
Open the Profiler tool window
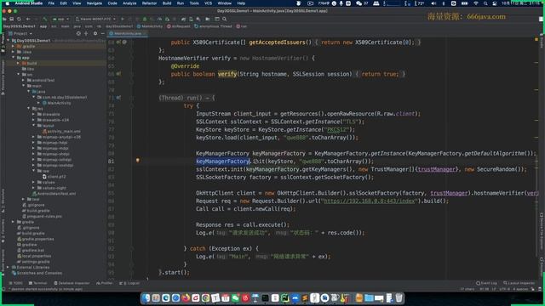tap(105, 283)
